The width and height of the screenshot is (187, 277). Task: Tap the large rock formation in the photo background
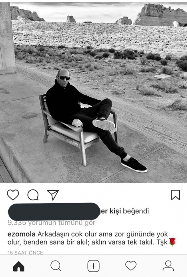[159, 15]
